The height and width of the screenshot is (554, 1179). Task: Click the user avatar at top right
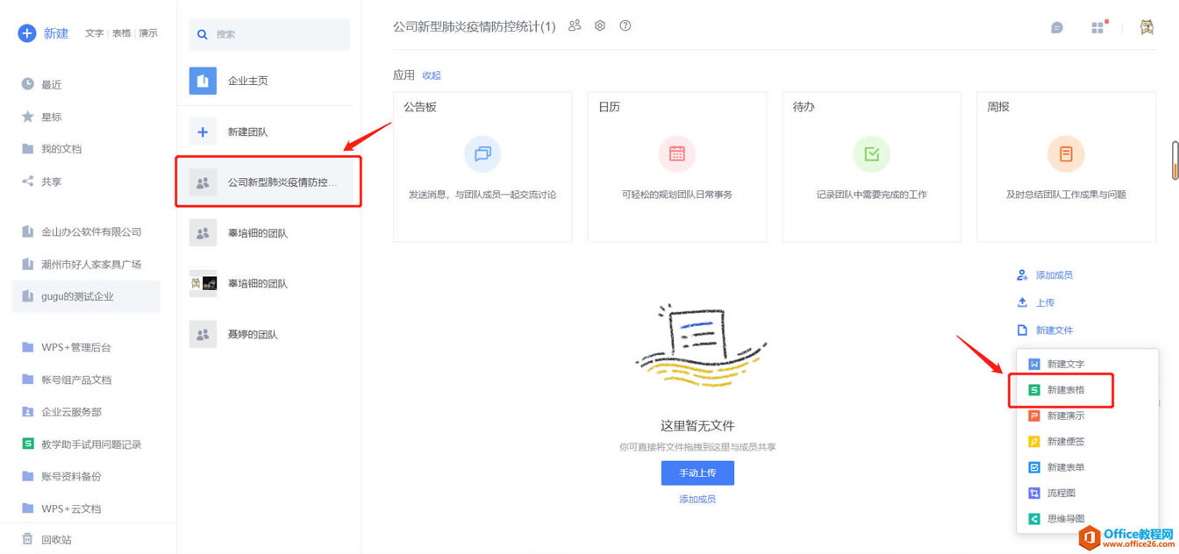click(x=1147, y=27)
